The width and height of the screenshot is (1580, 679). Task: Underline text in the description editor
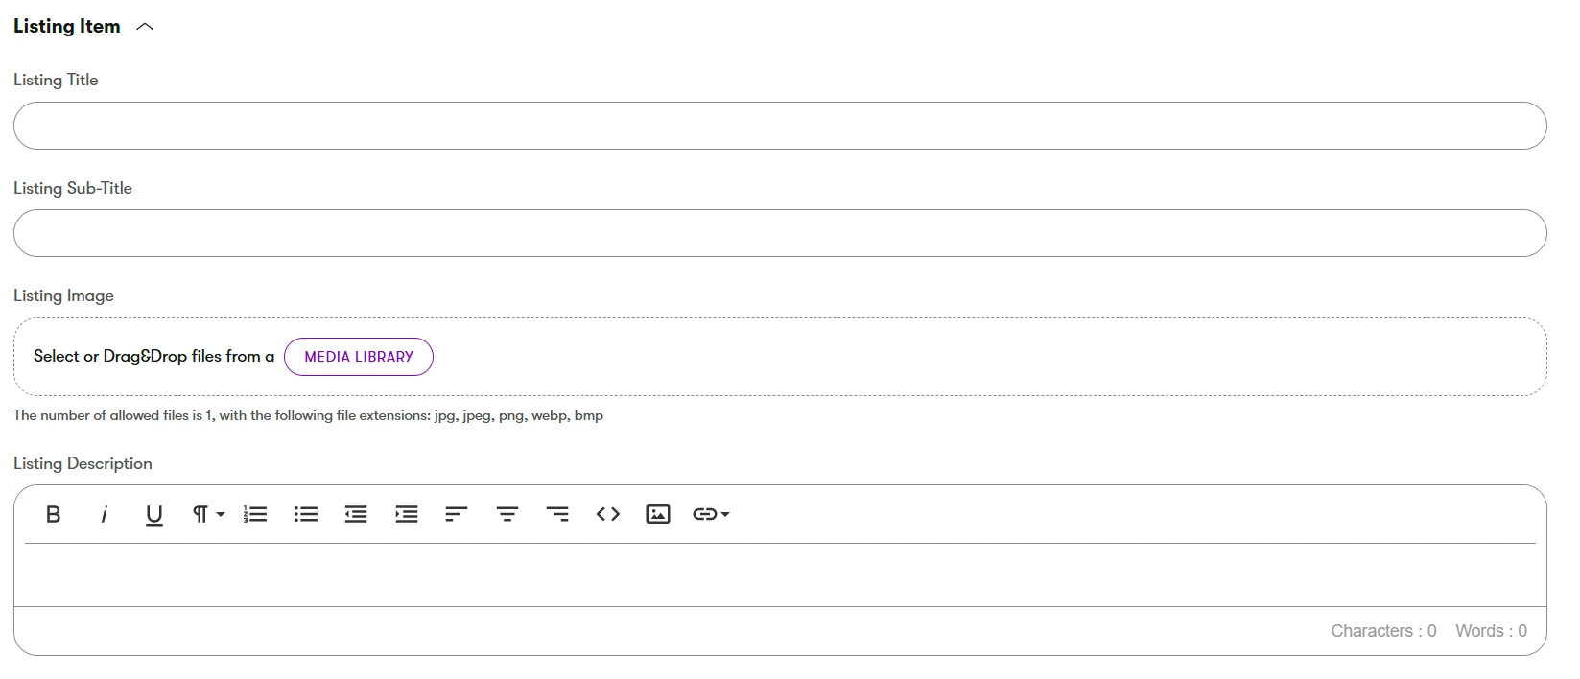153,515
